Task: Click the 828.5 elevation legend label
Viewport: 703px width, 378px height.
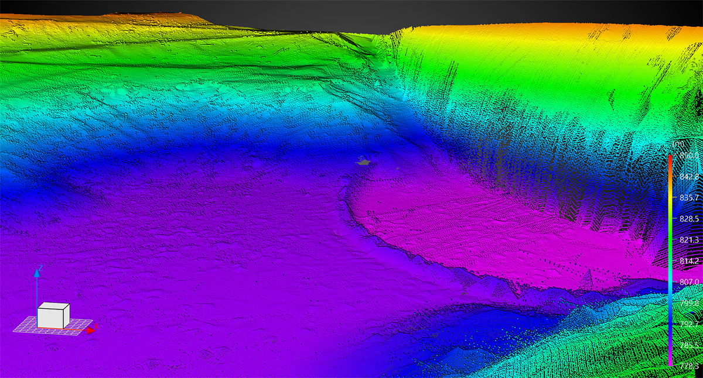Action: click(690, 219)
